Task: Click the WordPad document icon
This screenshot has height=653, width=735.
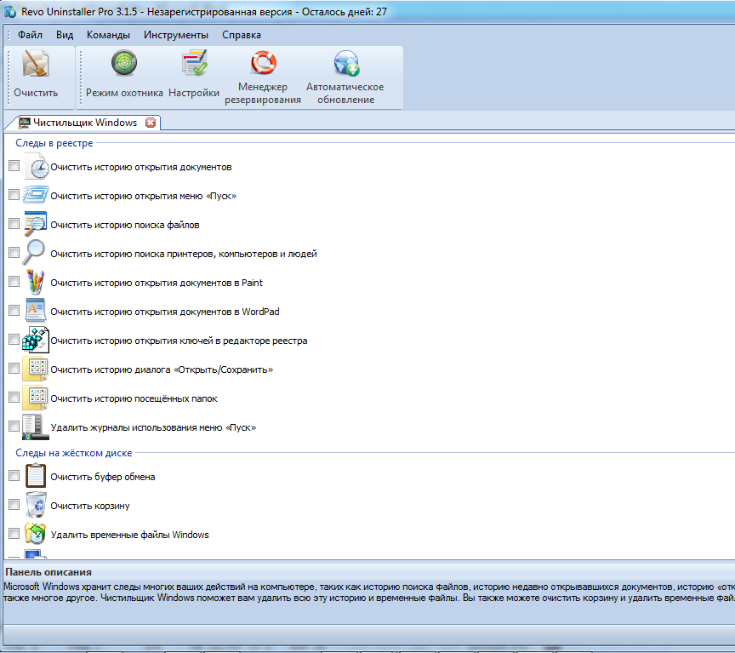Action: click(x=36, y=310)
